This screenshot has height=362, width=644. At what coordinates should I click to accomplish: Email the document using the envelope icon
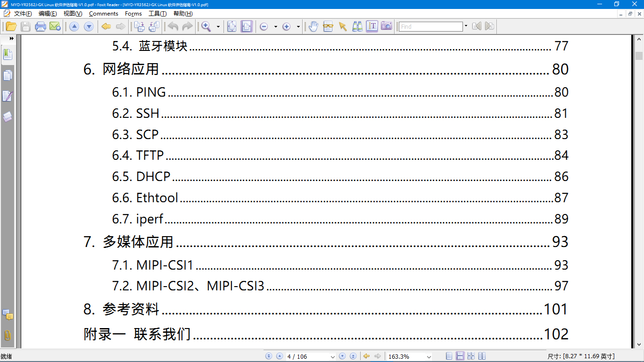[x=55, y=26]
